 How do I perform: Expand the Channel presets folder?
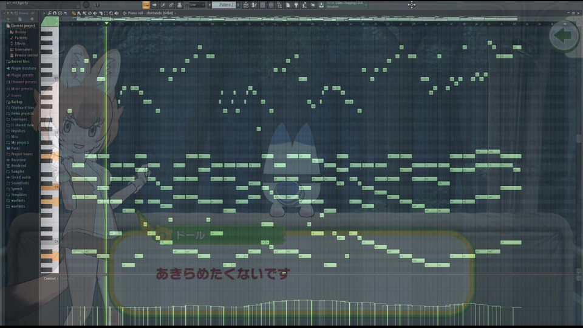[21, 82]
